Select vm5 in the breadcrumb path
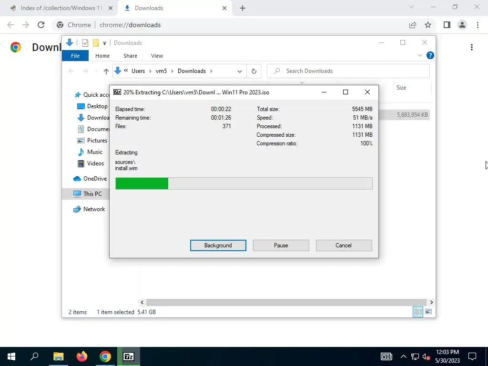This screenshot has height=366, width=488. (161, 71)
